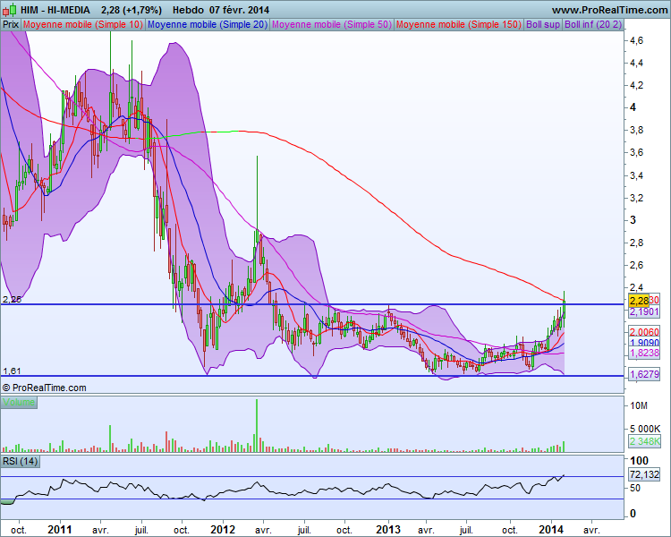The width and height of the screenshot is (671, 537).
Task: Open Moyenne mobile (Simple 10) indicator label
Action: tap(83, 24)
